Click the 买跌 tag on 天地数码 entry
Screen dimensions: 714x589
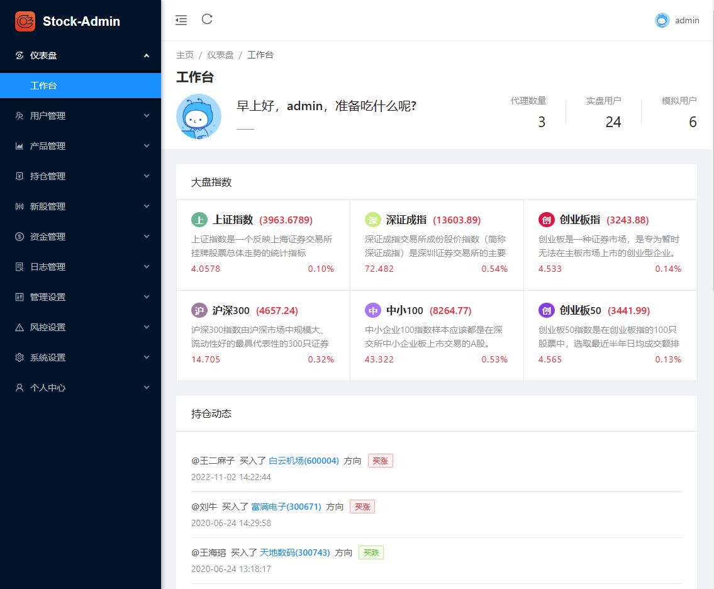pos(371,553)
